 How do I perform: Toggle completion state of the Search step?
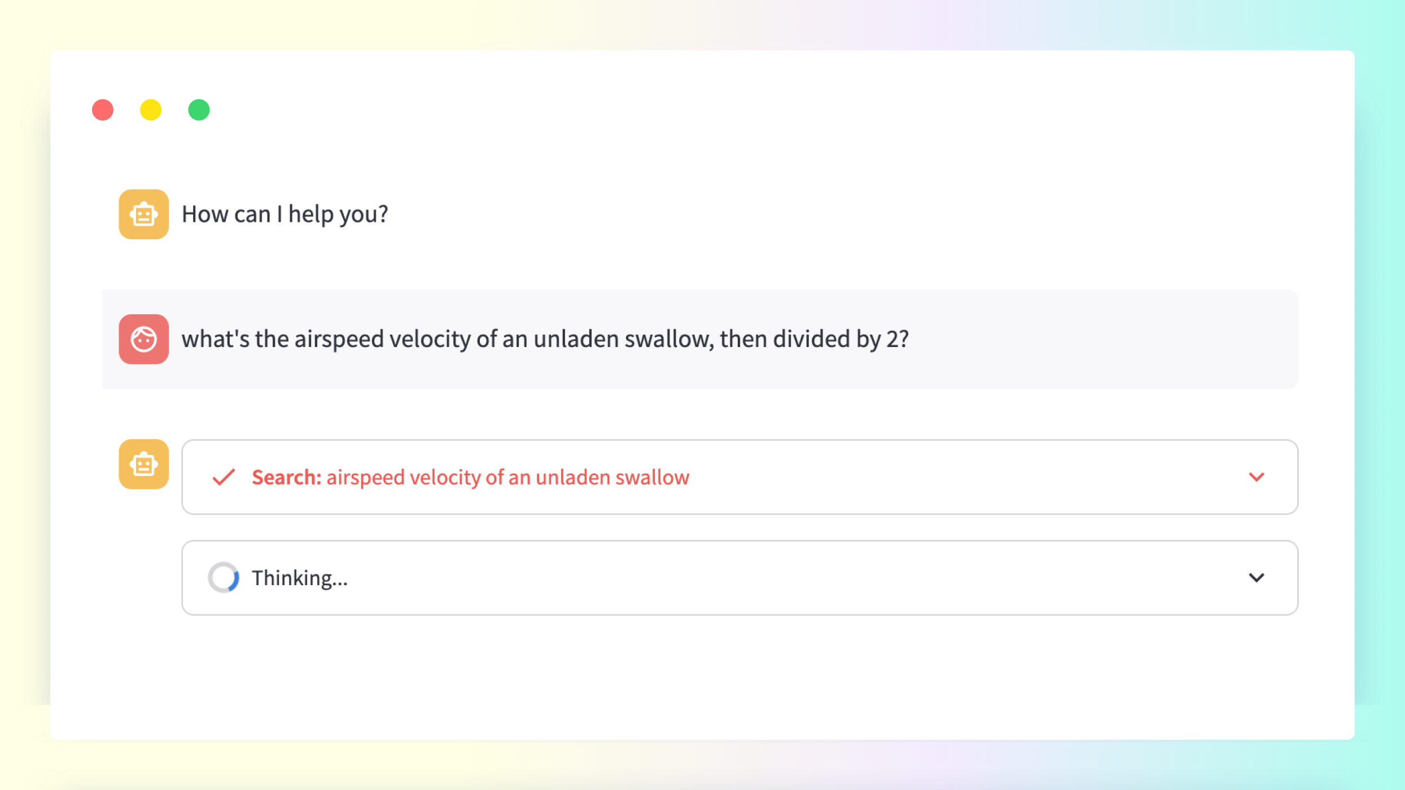click(x=224, y=477)
